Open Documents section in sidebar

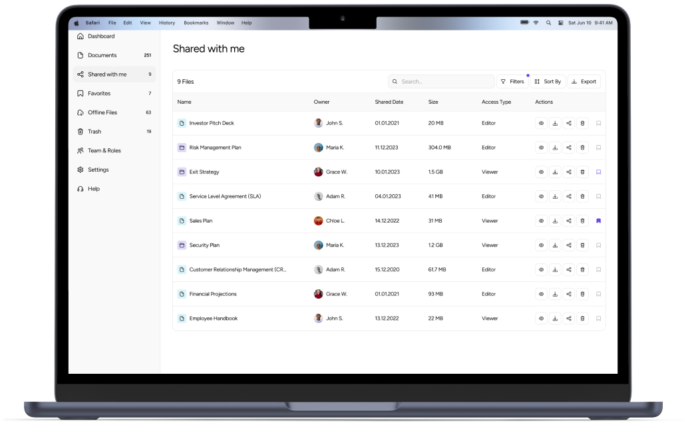click(x=114, y=55)
